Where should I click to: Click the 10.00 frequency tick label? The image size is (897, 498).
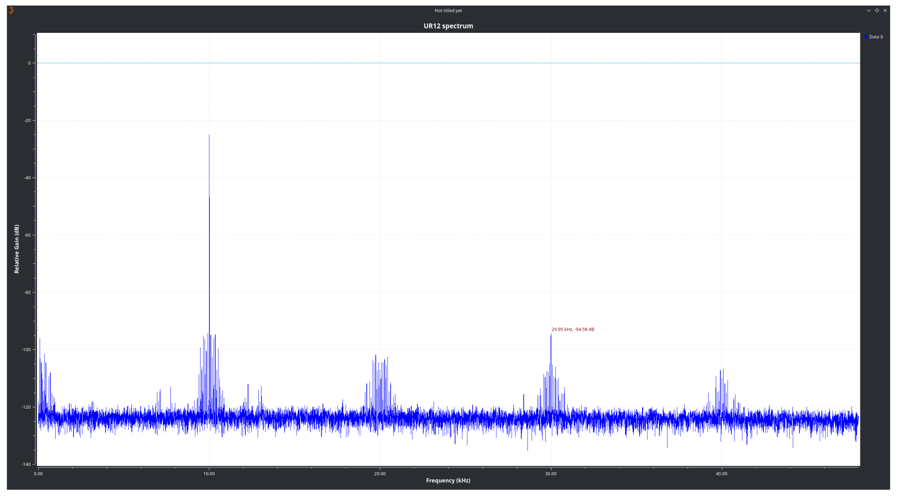click(x=209, y=473)
